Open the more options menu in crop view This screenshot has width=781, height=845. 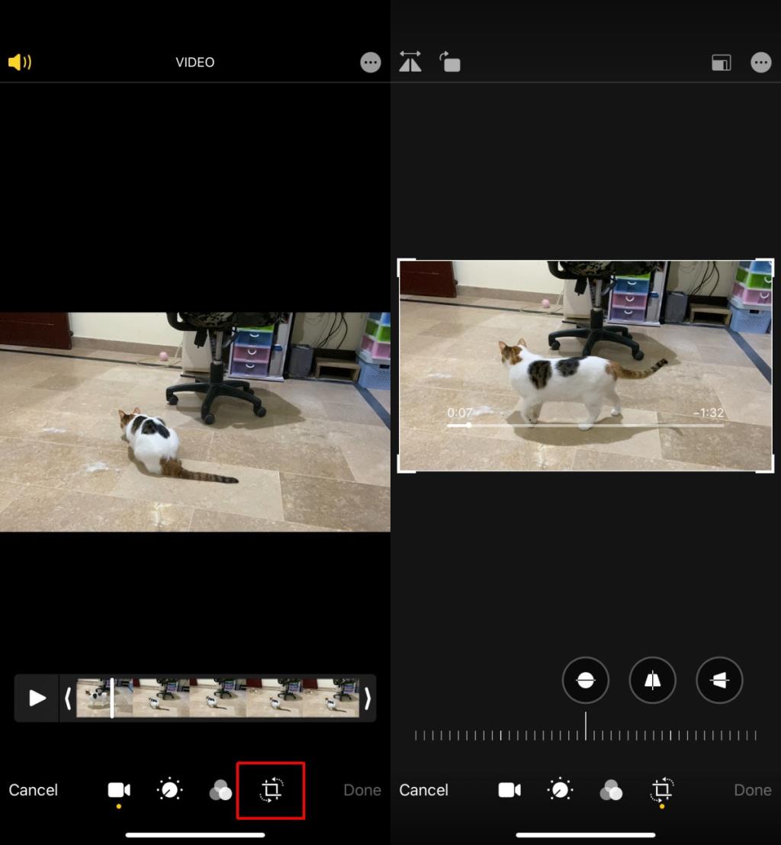click(x=761, y=63)
